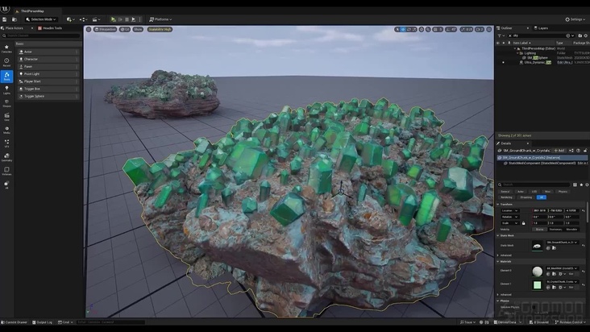This screenshot has width=590, height=332.
Task: Switch to the ThirdPersonMap tab
Action: 32,11
